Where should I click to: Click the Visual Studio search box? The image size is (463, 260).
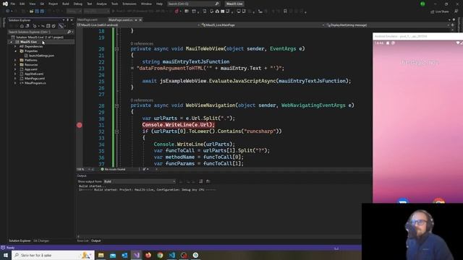[x=193, y=4]
